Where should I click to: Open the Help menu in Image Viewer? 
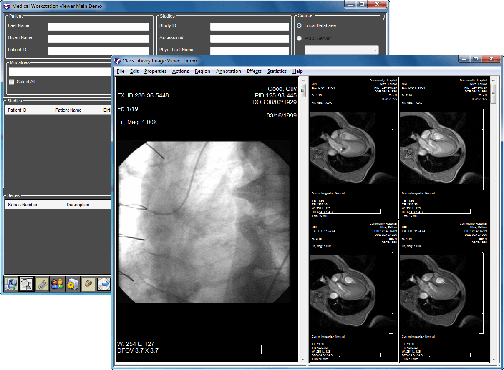pos(297,71)
